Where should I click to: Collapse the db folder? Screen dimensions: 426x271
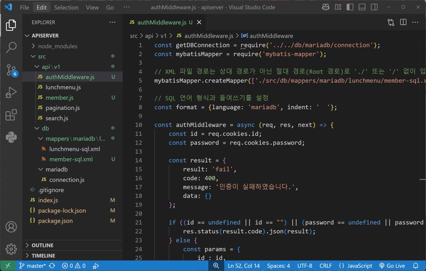tap(73, 128)
